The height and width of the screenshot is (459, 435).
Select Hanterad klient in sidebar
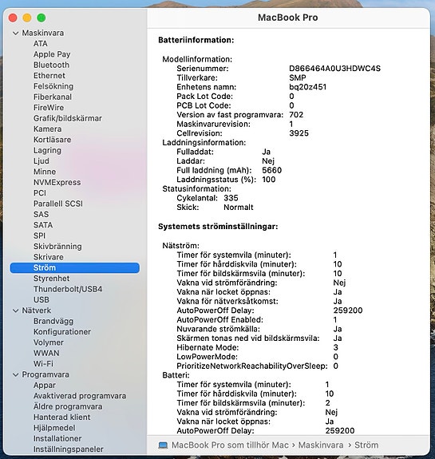coord(61,417)
